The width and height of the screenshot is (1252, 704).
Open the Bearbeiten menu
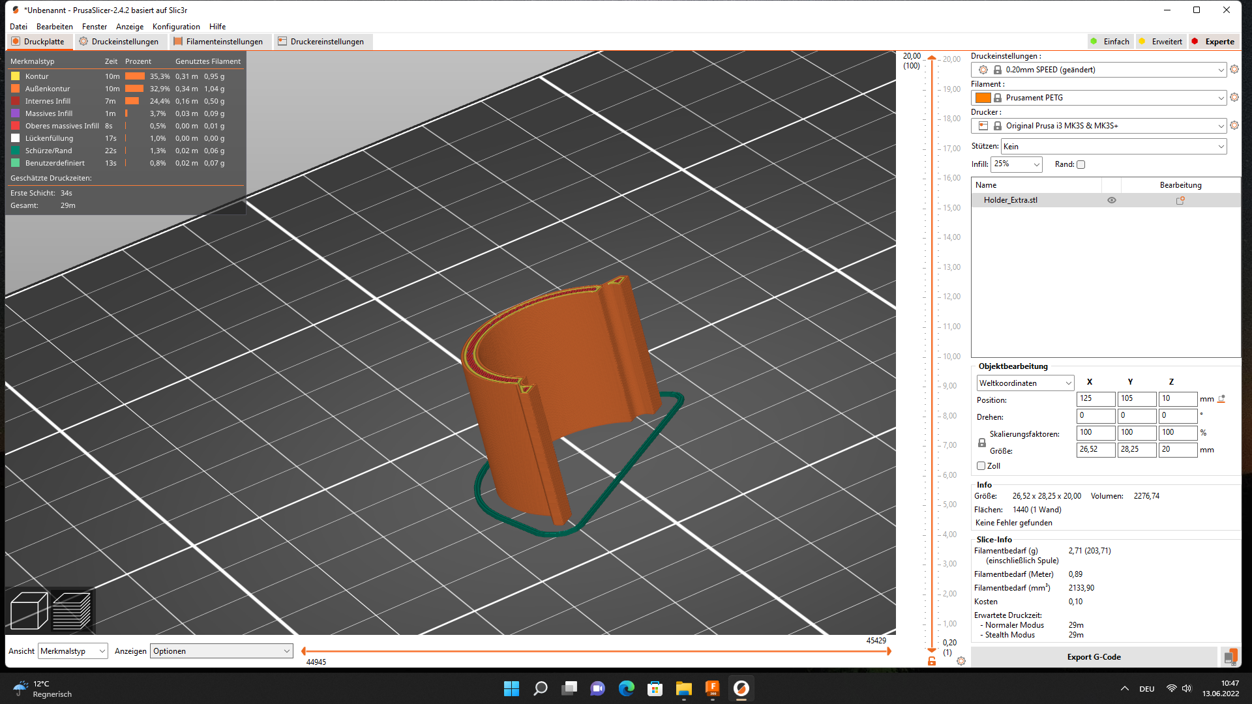[55, 27]
